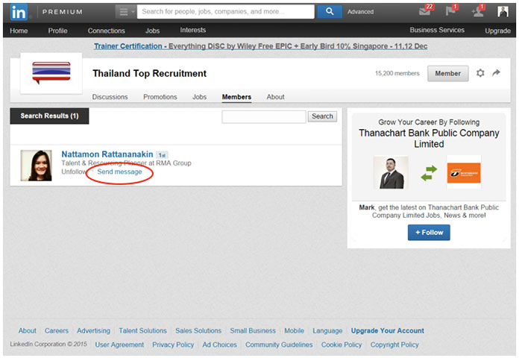Open the Connections menu
Image resolution: width=522 pixels, height=358 pixels.
coord(106,31)
